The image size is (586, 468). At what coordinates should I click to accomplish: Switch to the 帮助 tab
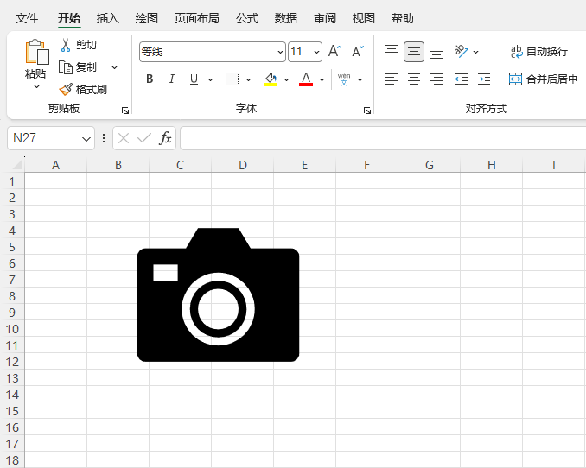(x=403, y=18)
